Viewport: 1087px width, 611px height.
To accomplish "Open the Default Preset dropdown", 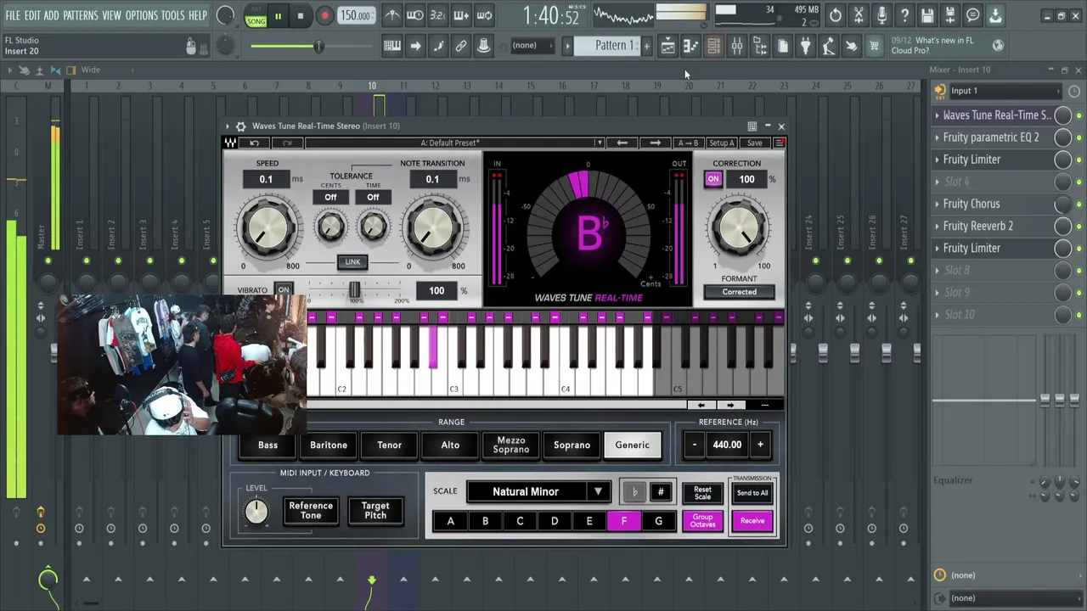I will (454, 143).
